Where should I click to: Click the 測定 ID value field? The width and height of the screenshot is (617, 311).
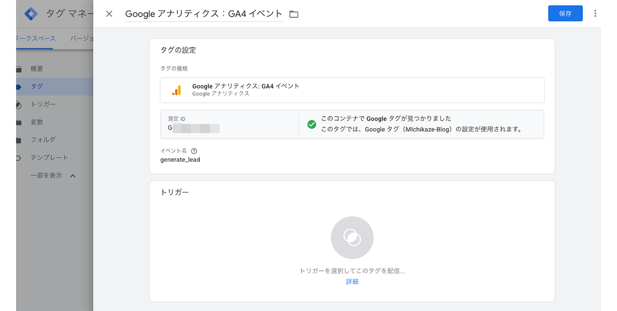194,128
